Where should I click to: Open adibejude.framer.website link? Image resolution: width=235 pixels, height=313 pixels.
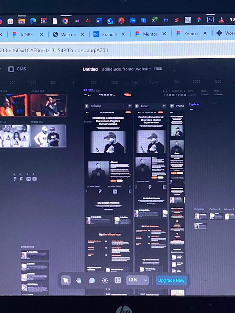[x=126, y=69]
